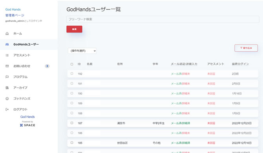Click the notification badge showing 3
Screen dimensions: 263x153
coord(47,66)
